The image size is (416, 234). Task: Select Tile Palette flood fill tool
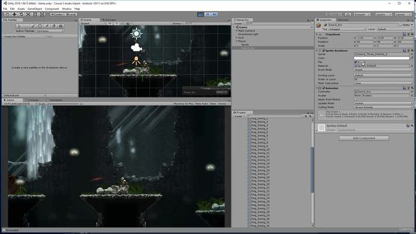[x=60, y=26]
